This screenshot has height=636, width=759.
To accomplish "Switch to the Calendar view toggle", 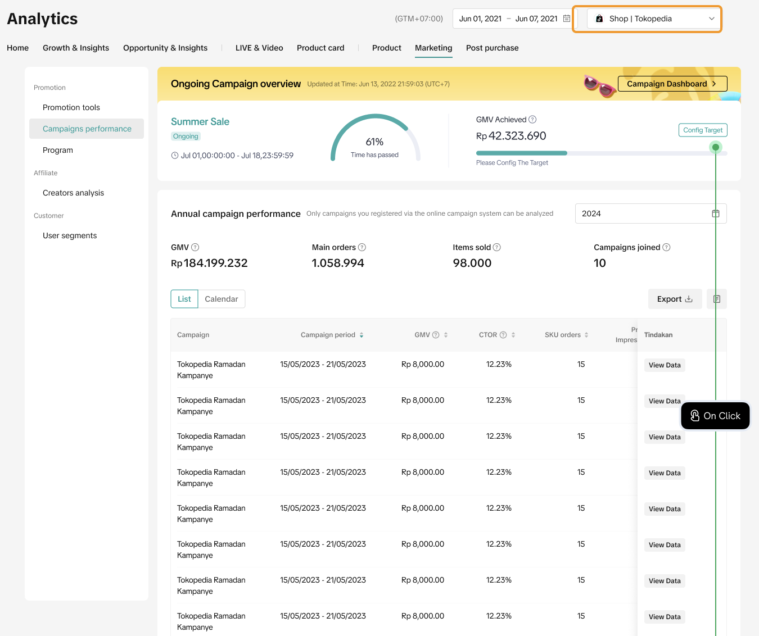I will 222,299.
